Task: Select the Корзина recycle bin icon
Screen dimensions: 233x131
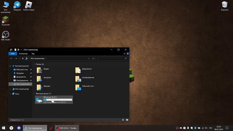Action: (x=225, y=6)
